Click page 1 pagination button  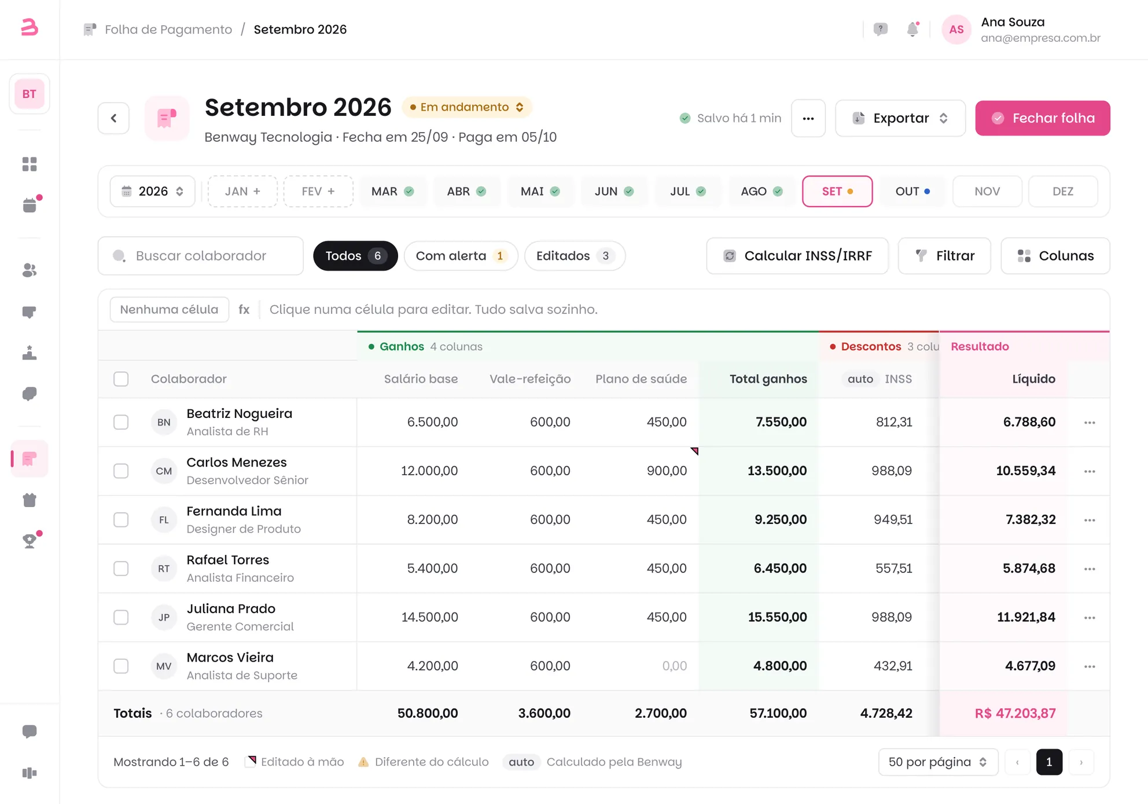pyautogui.click(x=1049, y=762)
